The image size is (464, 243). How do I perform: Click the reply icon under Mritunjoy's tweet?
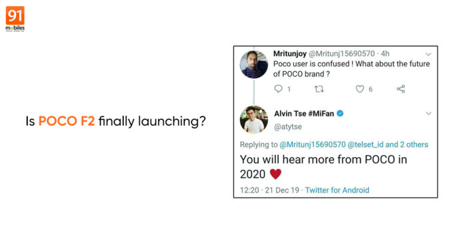278,89
